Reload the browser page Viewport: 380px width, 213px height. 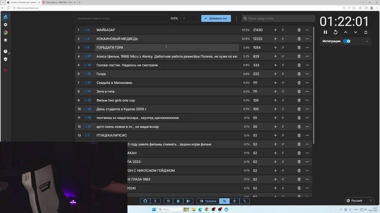point(8,8)
